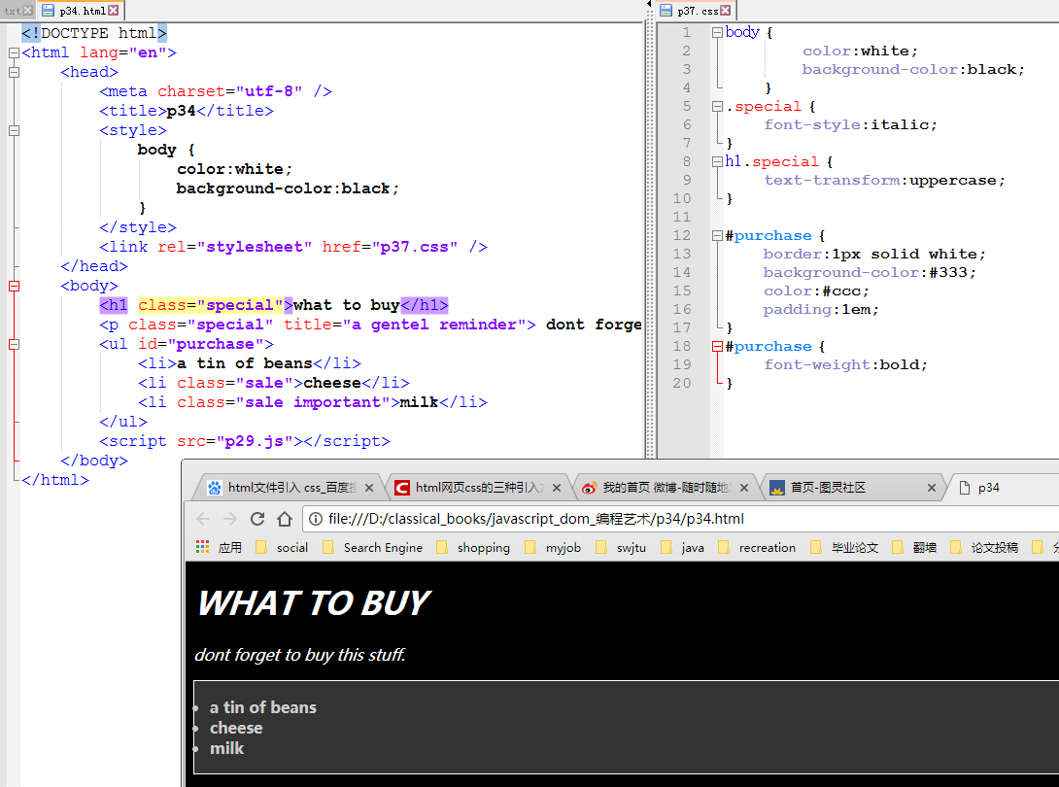Click the browser address bar URL

point(535,519)
